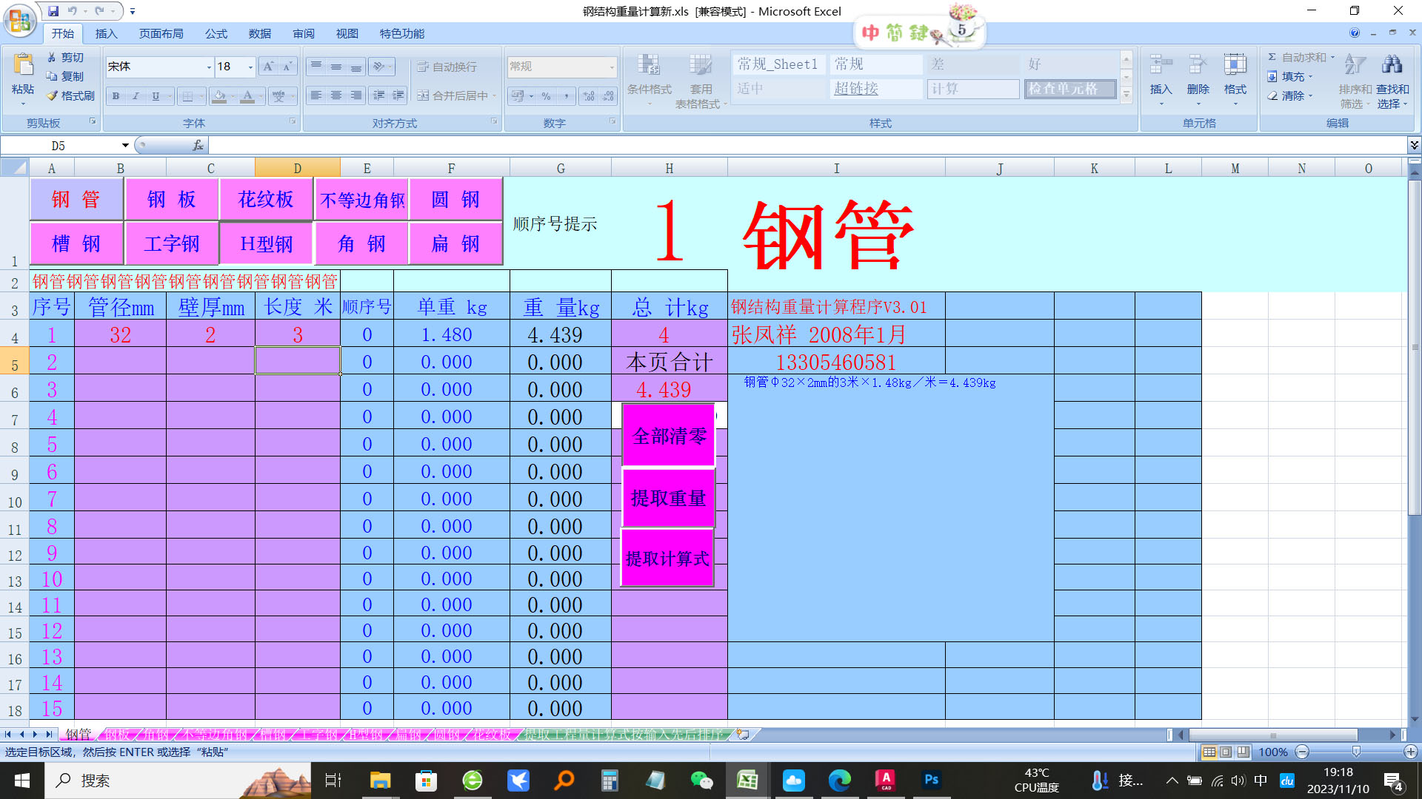
Task: Click the Align Right icon
Action: [x=356, y=95]
